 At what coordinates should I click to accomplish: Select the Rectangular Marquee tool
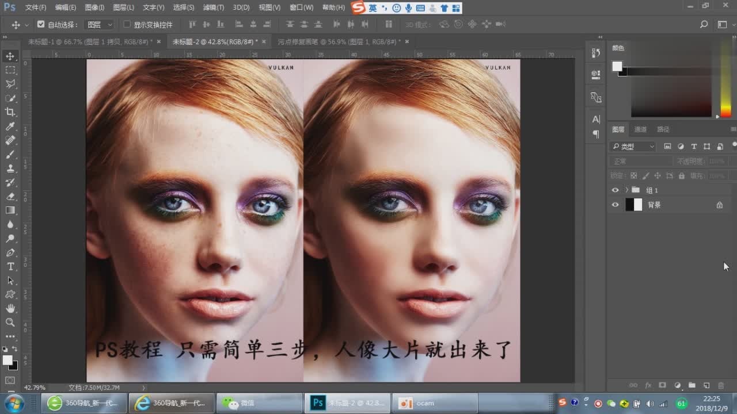click(10, 70)
